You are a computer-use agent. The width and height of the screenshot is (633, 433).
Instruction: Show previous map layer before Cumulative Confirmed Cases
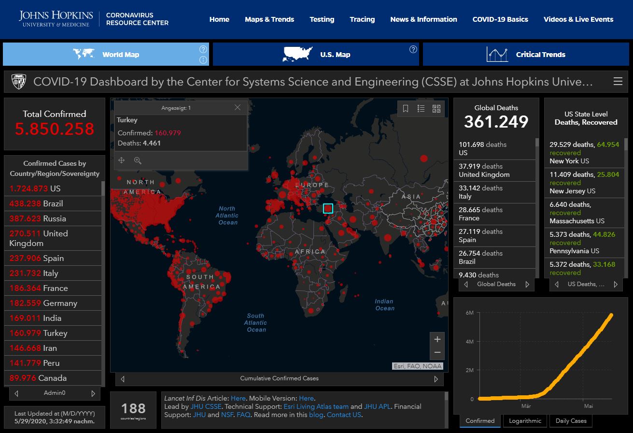123,379
